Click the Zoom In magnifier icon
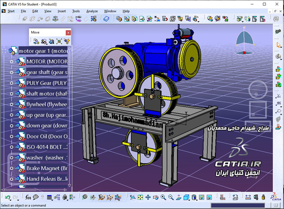 pyautogui.click(x=163, y=197)
